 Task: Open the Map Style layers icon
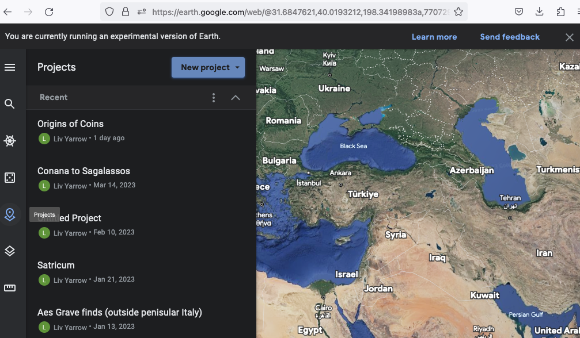point(10,251)
